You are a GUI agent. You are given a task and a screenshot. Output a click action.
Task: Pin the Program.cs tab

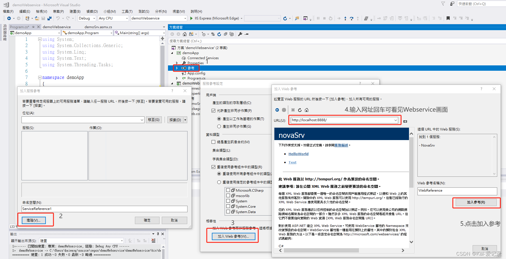pos(33,27)
